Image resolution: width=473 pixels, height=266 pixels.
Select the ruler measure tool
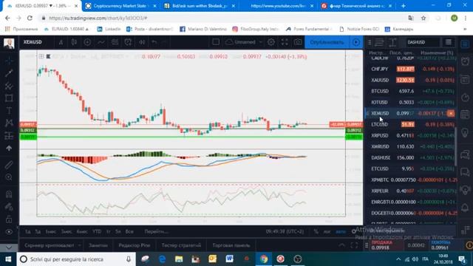(x=9, y=165)
